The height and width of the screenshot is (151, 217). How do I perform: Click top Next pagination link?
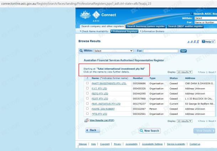212,72
